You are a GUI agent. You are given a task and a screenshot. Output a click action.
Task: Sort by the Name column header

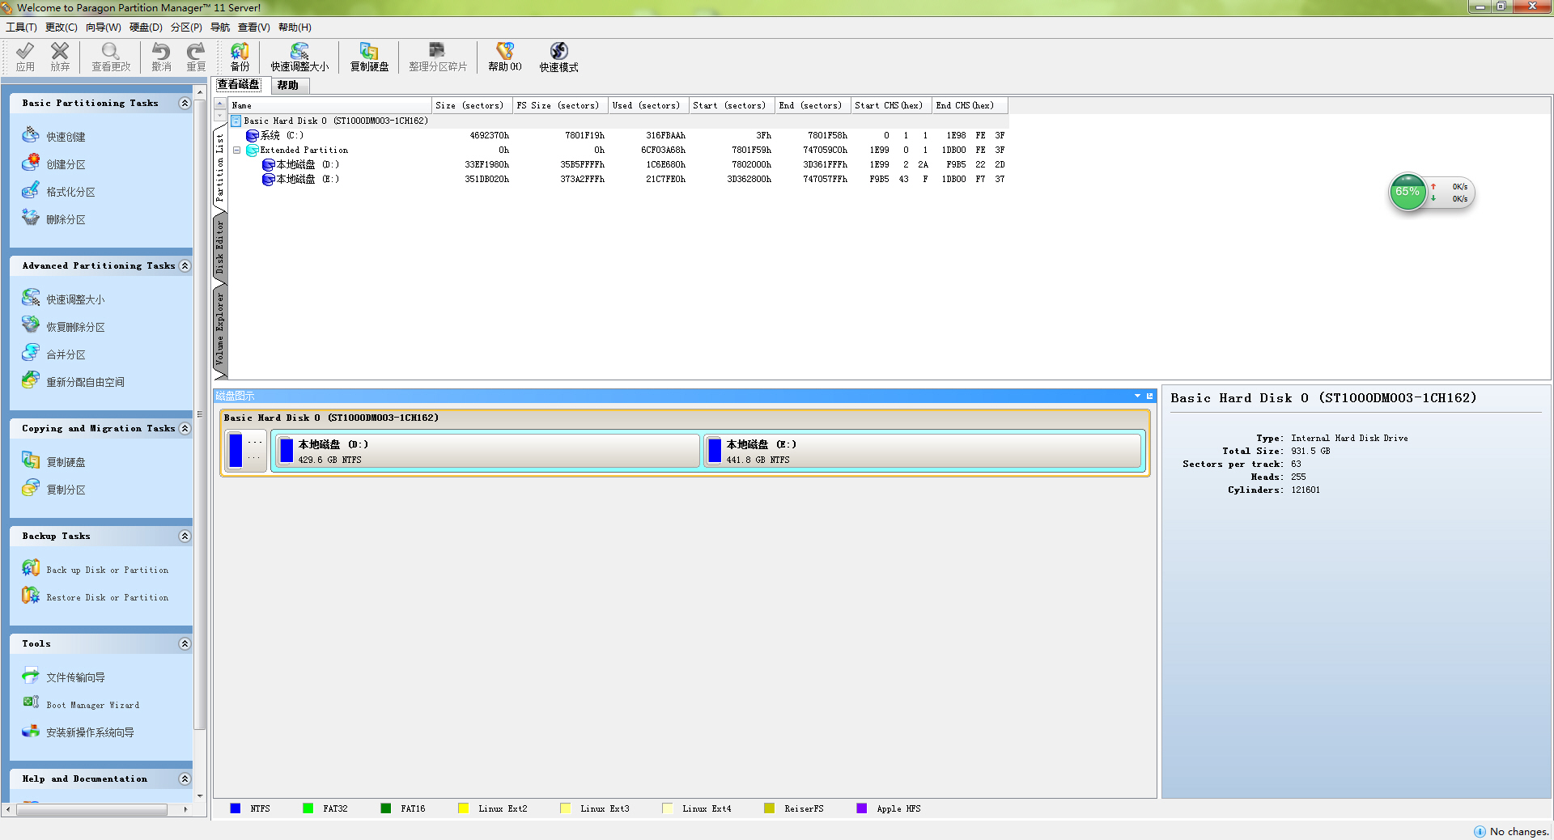pos(330,105)
